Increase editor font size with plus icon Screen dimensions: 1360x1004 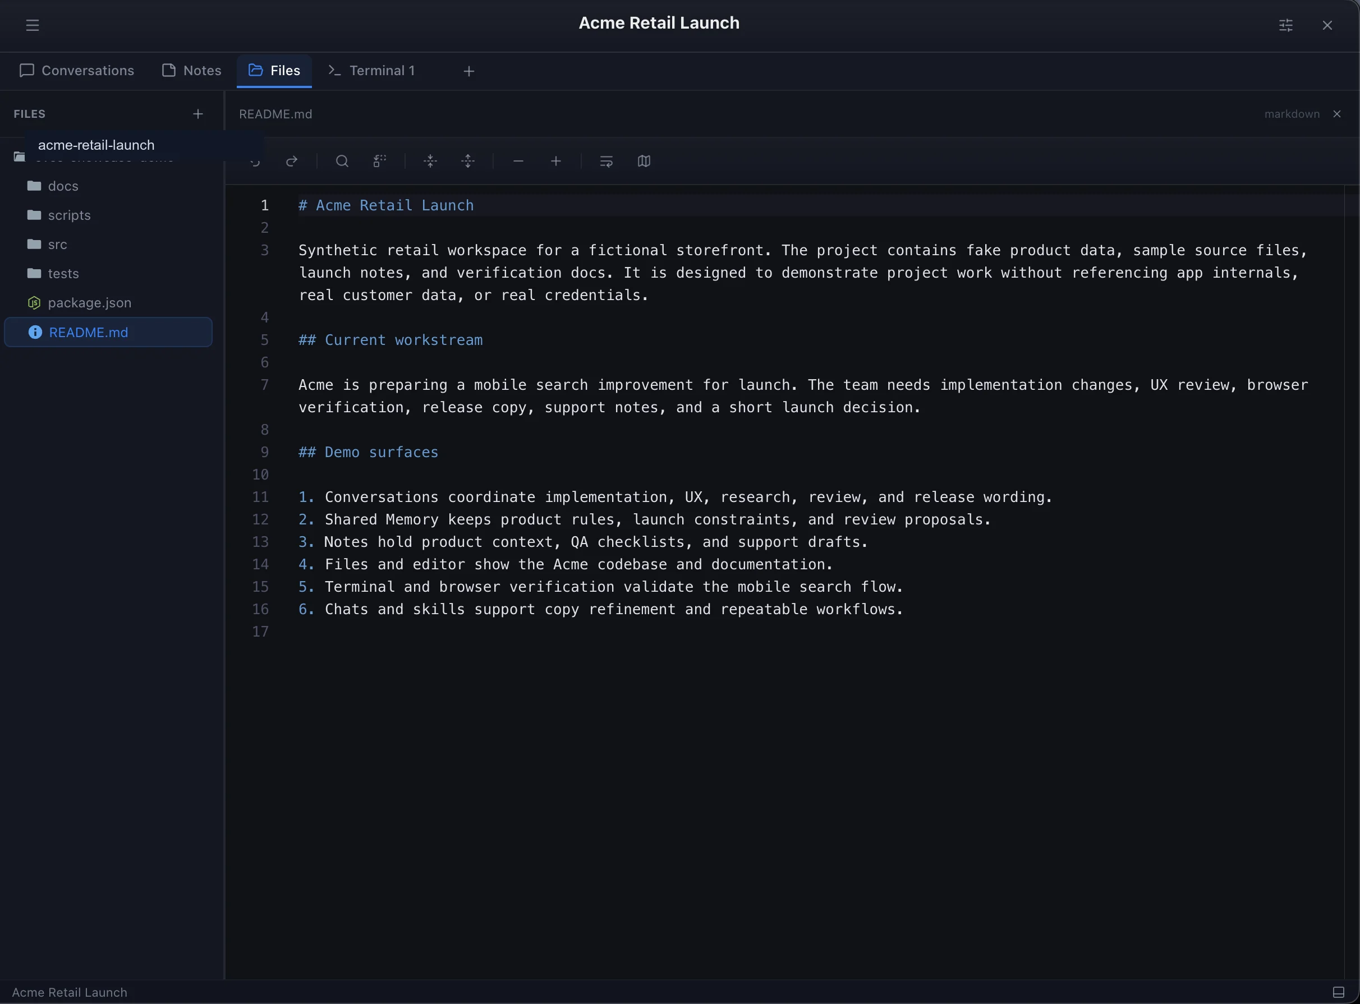click(x=555, y=161)
